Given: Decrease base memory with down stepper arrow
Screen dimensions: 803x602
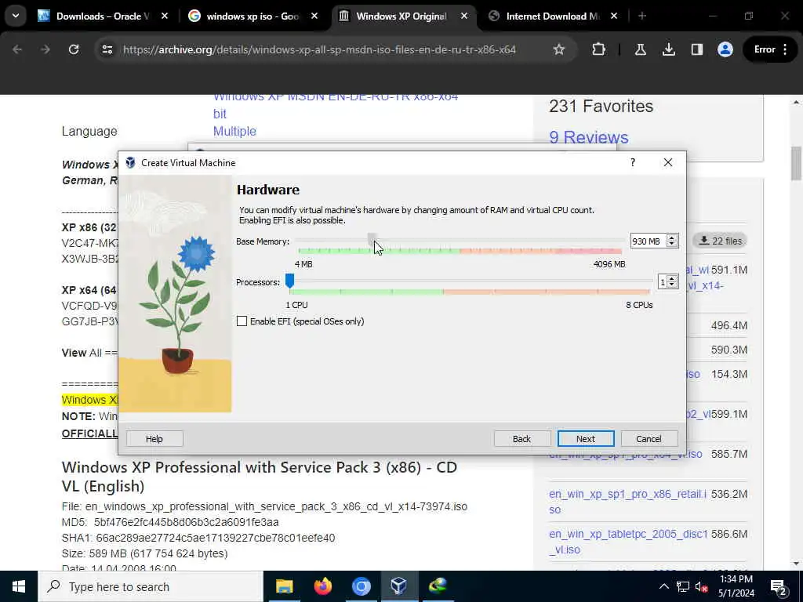Looking at the screenshot, I should 672,245.
